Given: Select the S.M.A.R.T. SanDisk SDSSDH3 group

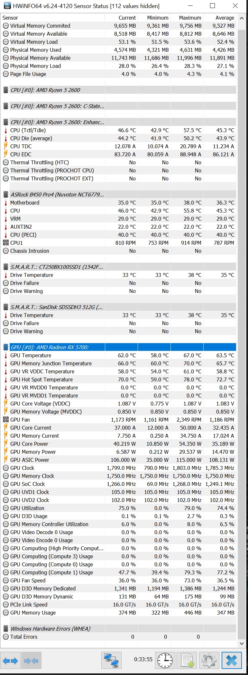Looking at the screenshot, I should click(118, 307).
